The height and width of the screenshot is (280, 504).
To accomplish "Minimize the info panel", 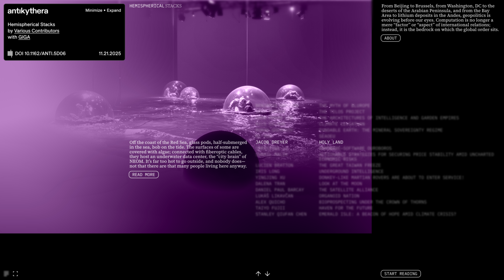I will [x=93, y=10].
